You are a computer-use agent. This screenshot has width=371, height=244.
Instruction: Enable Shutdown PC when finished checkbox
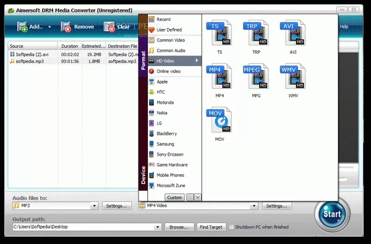click(x=231, y=227)
